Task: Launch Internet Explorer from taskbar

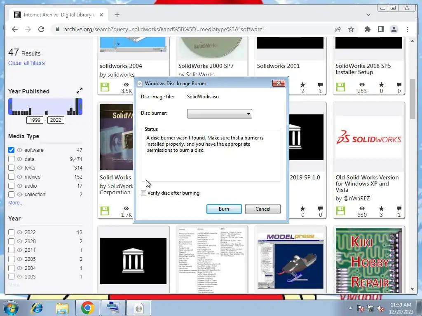Action: click(x=37, y=308)
